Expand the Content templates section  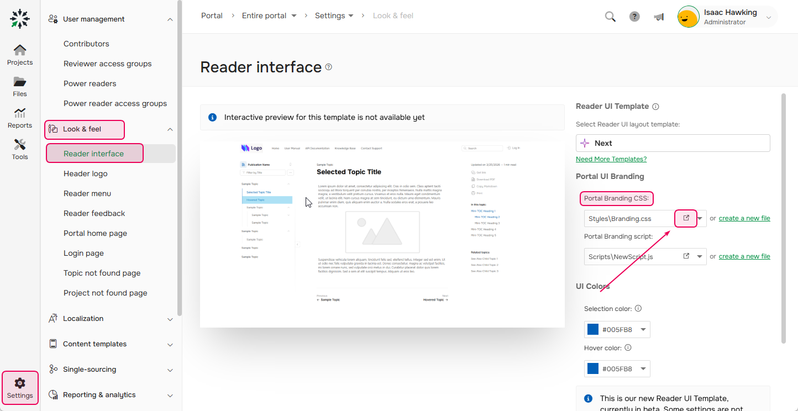click(x=170, y=344)
